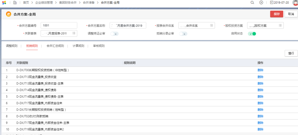Expand the 股权投资方案 selector
Viewport: 298px width, 135px height.
(x=280, y=25)
